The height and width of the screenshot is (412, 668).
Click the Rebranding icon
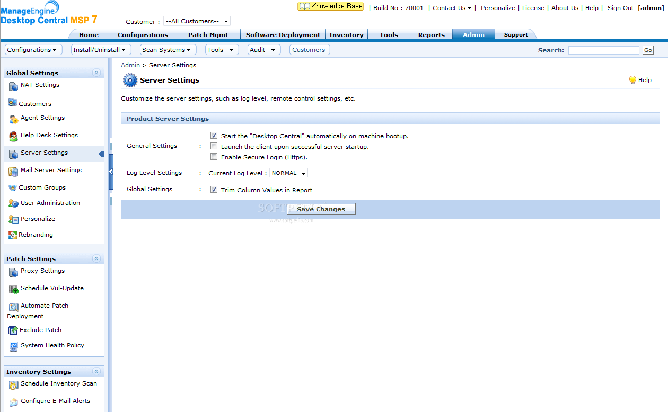[13, 235]
